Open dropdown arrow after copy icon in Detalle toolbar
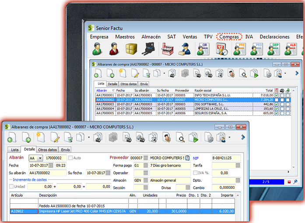 89,137
